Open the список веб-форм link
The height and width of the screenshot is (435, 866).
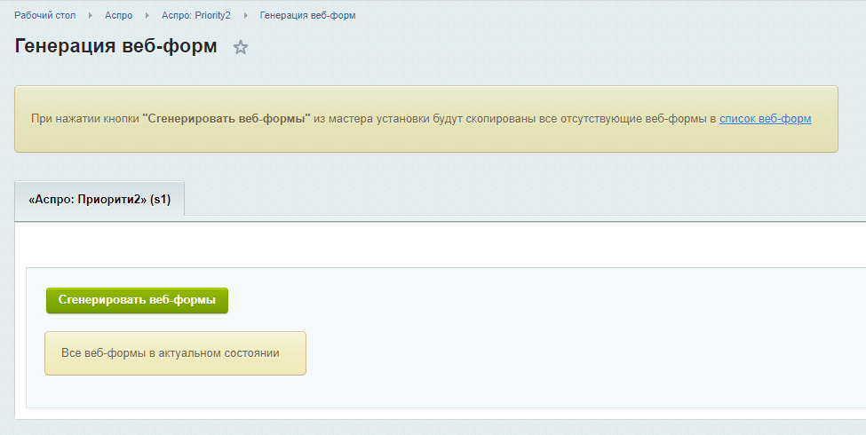pos(765,119)
